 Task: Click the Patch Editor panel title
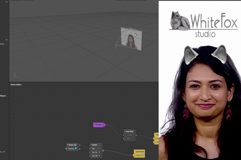point(16,85)
